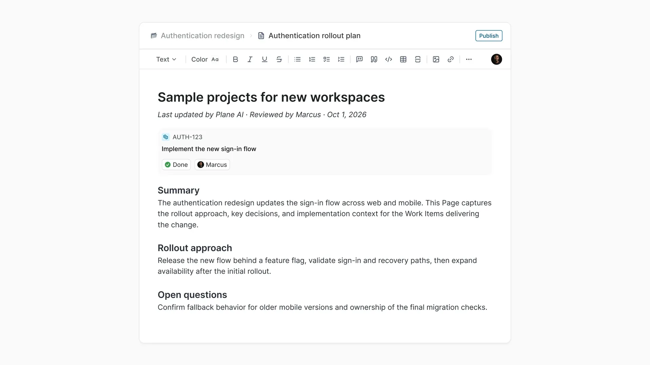The image size is (650, 365).
Task: Click the list icon after the checklist icon
Action: tap(341, 59)
